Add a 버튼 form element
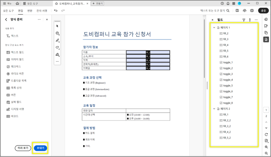Screen dimensions: 271x157 pyautogui.click(x=11, y=95)
